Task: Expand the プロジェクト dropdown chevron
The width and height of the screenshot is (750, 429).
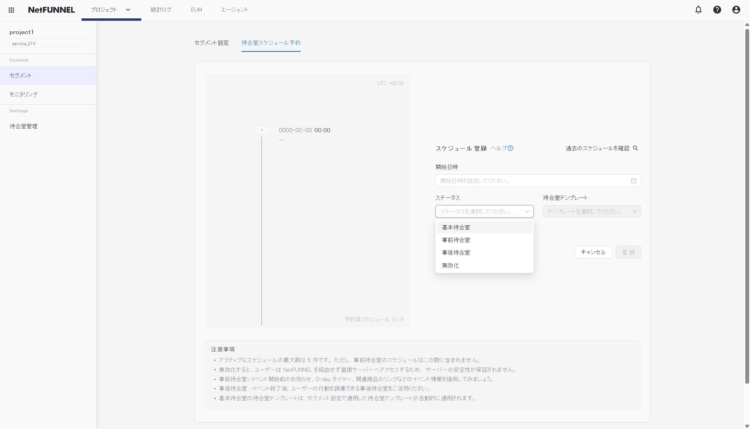Action: pyautogui.click(x=128, y=10)
